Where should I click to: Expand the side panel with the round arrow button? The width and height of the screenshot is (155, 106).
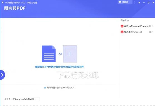pos(2,75)
